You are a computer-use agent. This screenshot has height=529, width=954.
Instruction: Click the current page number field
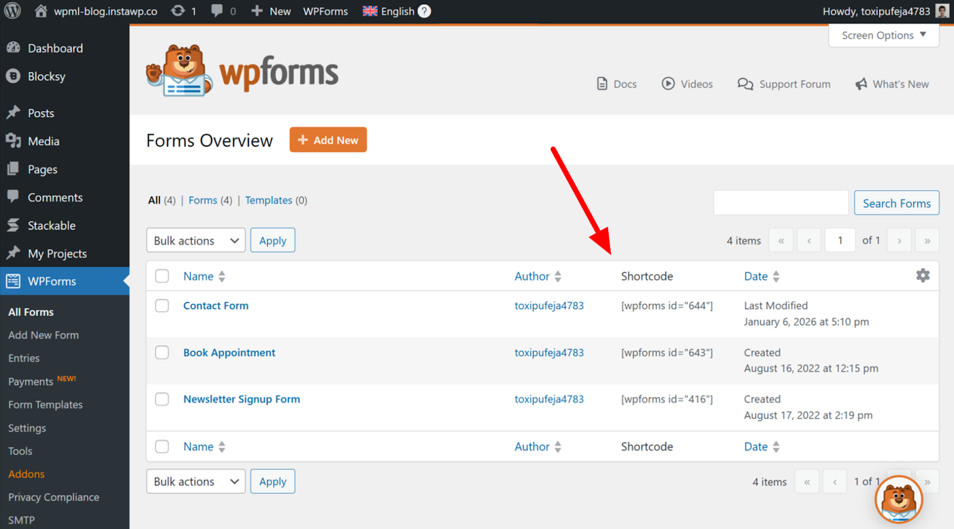840,240
